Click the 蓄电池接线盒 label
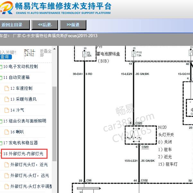 [x=108, y=54]
